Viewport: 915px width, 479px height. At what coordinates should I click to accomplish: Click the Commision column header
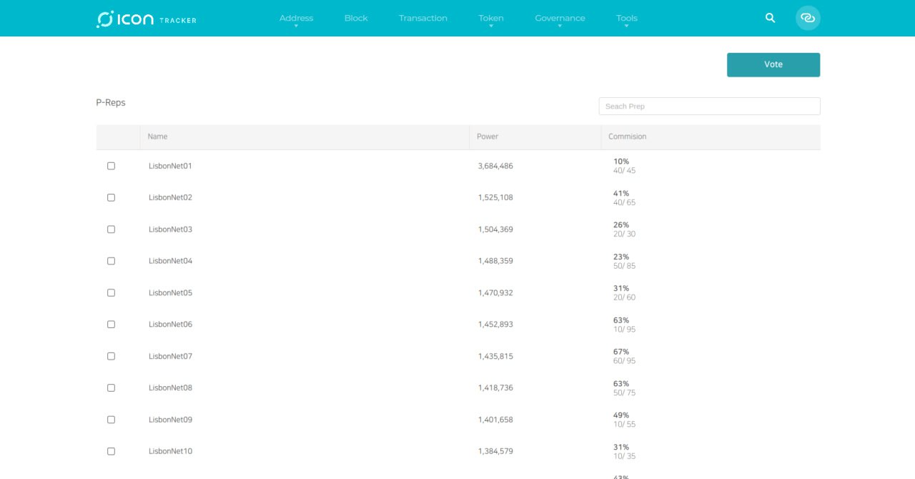coord(627,137)
